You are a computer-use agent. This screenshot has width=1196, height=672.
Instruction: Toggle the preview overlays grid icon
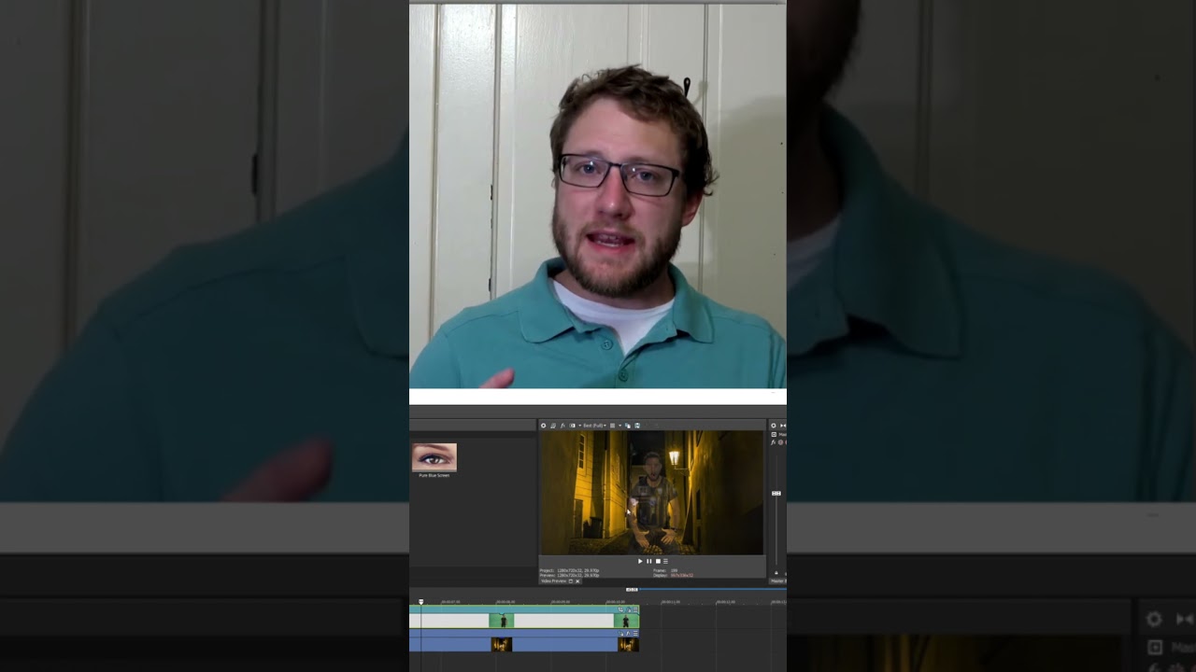[612, 426]
